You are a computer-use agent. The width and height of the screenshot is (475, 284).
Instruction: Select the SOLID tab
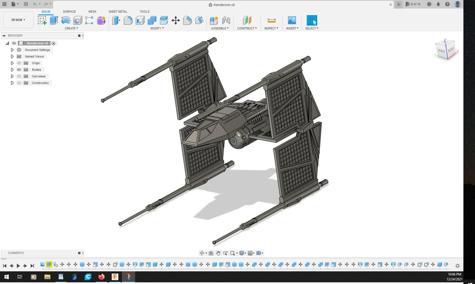pyautogui.click(x=46, y=12)
